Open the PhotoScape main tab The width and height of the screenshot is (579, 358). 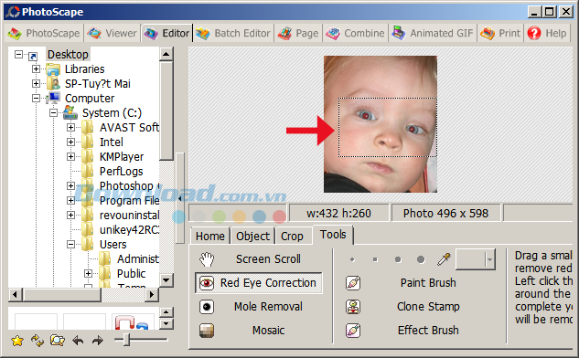[44, 34]
